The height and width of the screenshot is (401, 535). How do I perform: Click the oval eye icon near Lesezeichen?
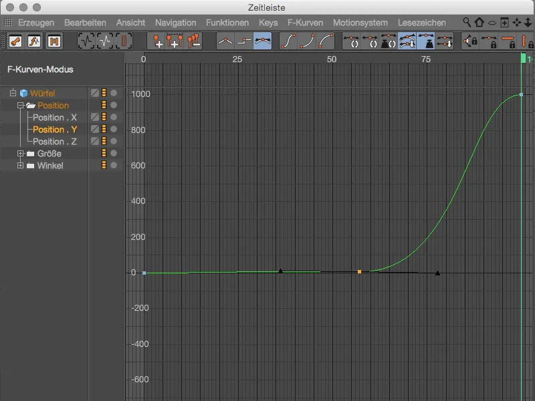pos(492,23)
